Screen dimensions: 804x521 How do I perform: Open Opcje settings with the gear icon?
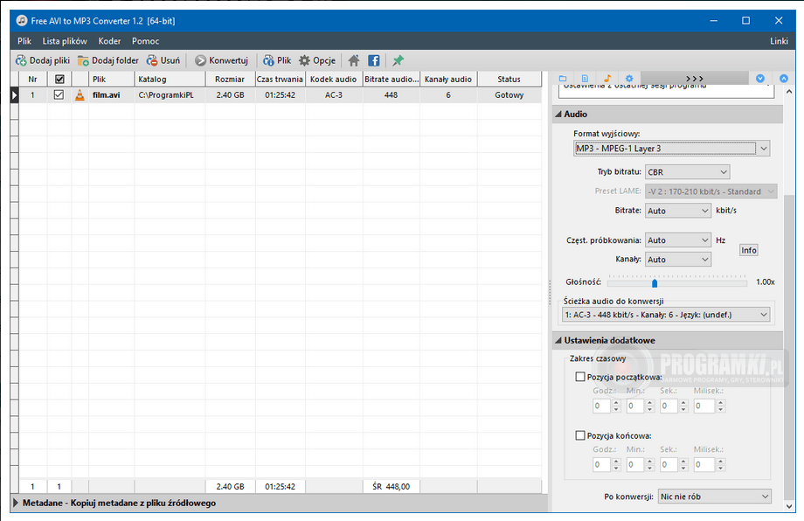tap(317, 60)
